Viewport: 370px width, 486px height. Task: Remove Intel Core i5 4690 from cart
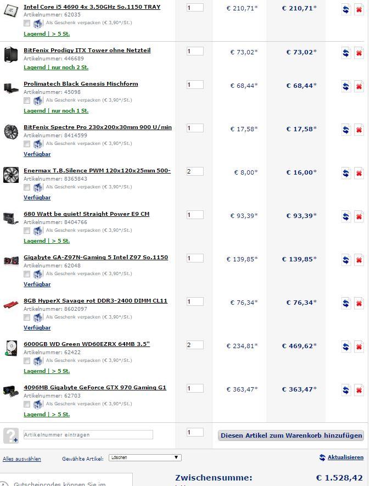tap(359, 10)
